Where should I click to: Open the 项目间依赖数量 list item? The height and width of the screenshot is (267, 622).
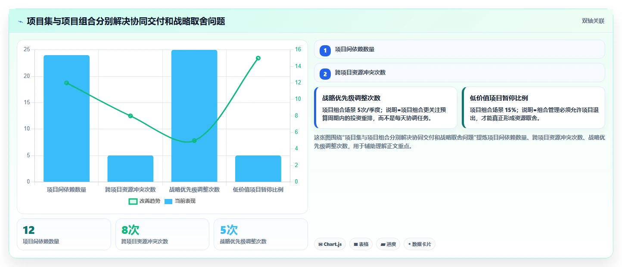(x=460, y=49)
